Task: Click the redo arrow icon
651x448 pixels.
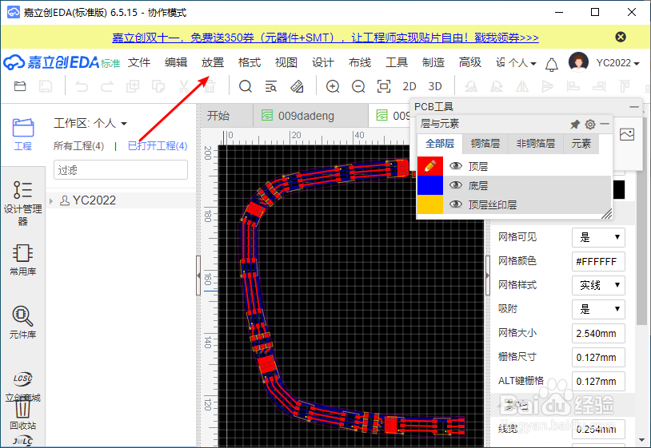Action: (x=107, y=86)
